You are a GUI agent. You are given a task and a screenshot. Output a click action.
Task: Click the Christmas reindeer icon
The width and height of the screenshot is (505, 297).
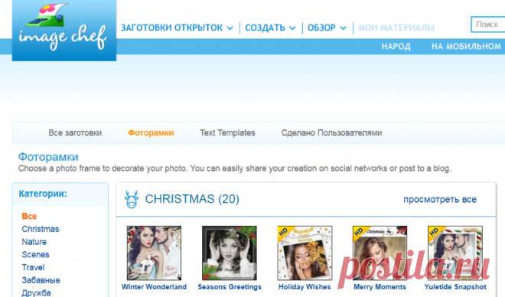tap(132, 199)
